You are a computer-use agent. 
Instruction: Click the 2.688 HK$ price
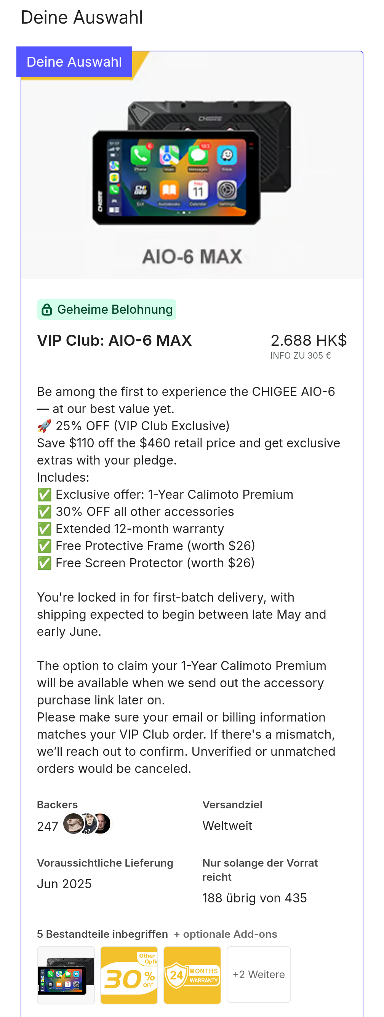(309, 340)
